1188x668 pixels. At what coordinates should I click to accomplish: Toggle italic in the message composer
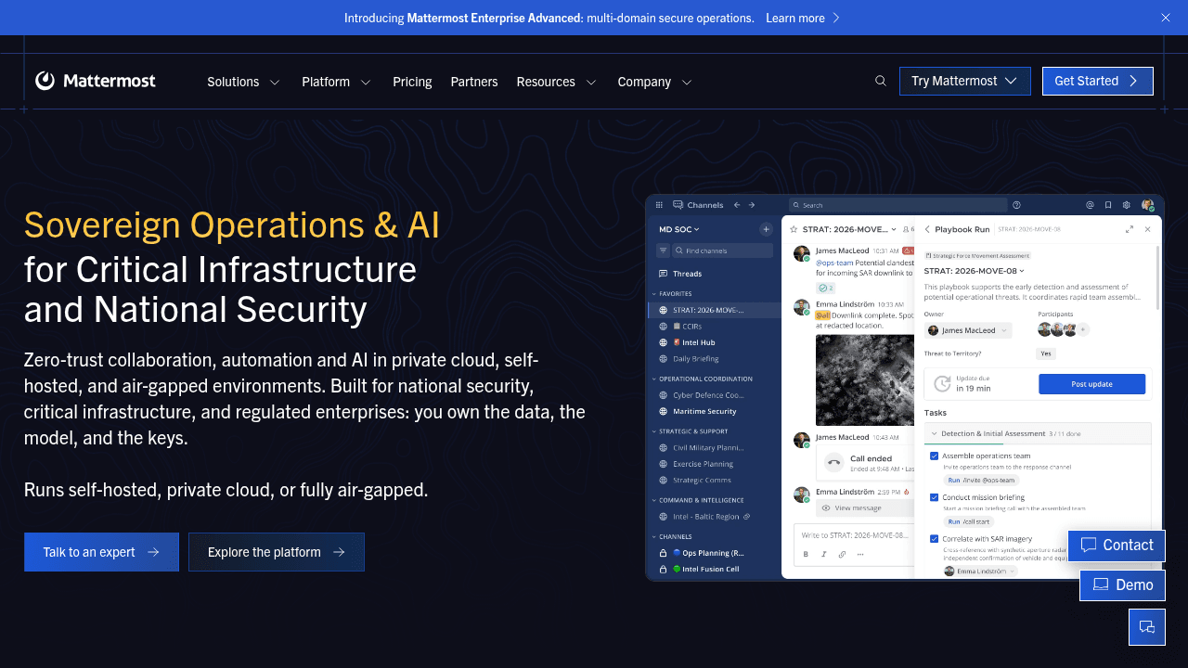(x=824, y=555)
